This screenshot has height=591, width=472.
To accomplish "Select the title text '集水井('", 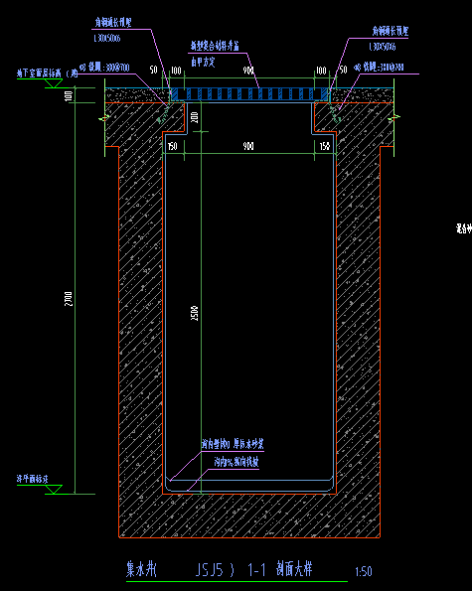I will point(141,569).
